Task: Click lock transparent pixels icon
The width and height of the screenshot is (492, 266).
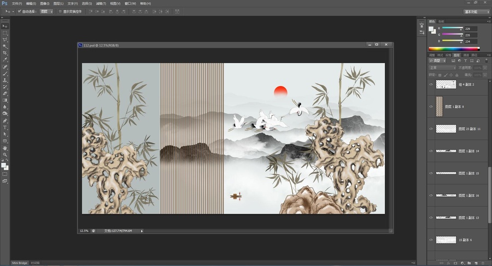Action: point(440,75)
